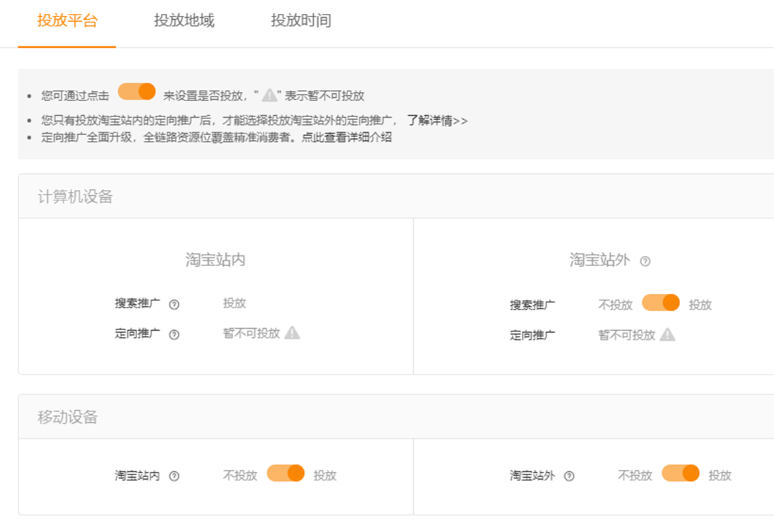The image size is (774, 522).
Task: Click help icon beside 移动设备 淘宝站外
Action: (x=569, y=476)
